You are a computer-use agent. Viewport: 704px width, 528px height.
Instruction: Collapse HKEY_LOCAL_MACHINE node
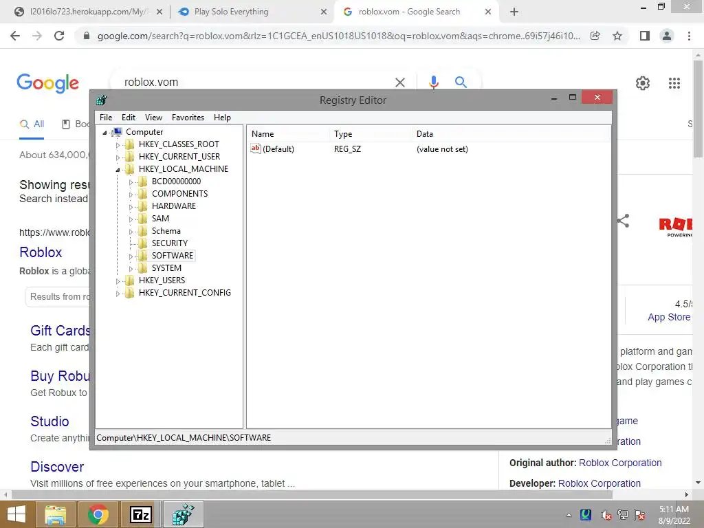click(x=118, y=170)
